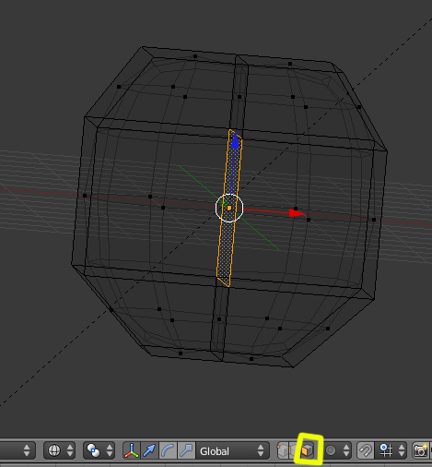Grab the red X-axis manipulator arrow
The width and height of the screenshot is (432, 467).
(x=297, y=213)
